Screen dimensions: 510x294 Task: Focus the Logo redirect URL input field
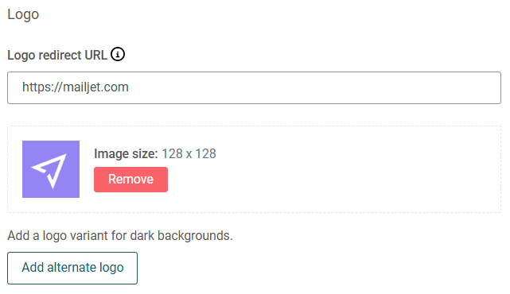[254, 87]
